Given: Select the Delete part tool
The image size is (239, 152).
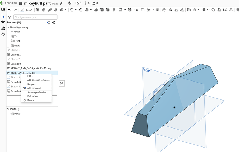Looking at the screenshot, I should pos(158,10).
